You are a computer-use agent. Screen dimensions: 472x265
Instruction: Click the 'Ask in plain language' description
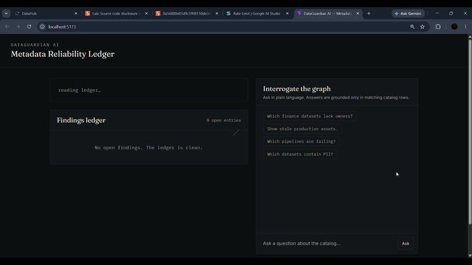coord(336,98)
